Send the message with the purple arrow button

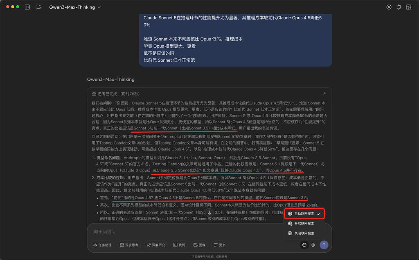point(324,245)
